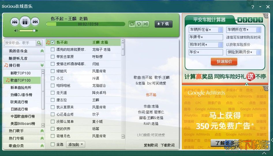Click the 车价 input field
The height and width of the screenshot is (156, 273).
206,52
